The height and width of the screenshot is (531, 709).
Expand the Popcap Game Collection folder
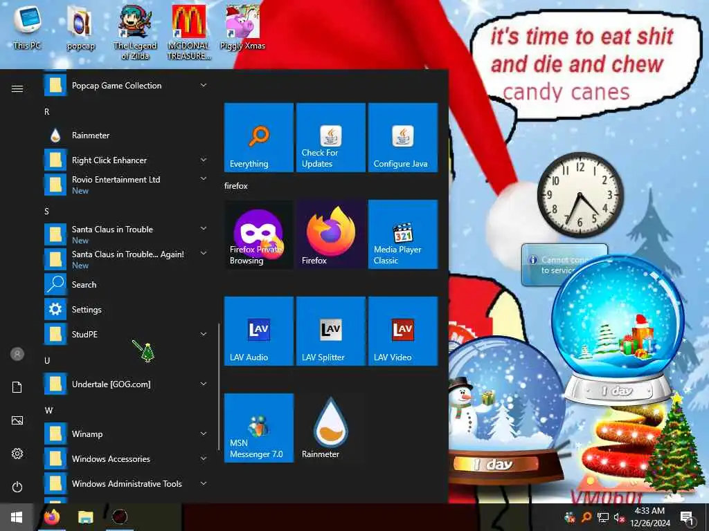tap(127, 85)
